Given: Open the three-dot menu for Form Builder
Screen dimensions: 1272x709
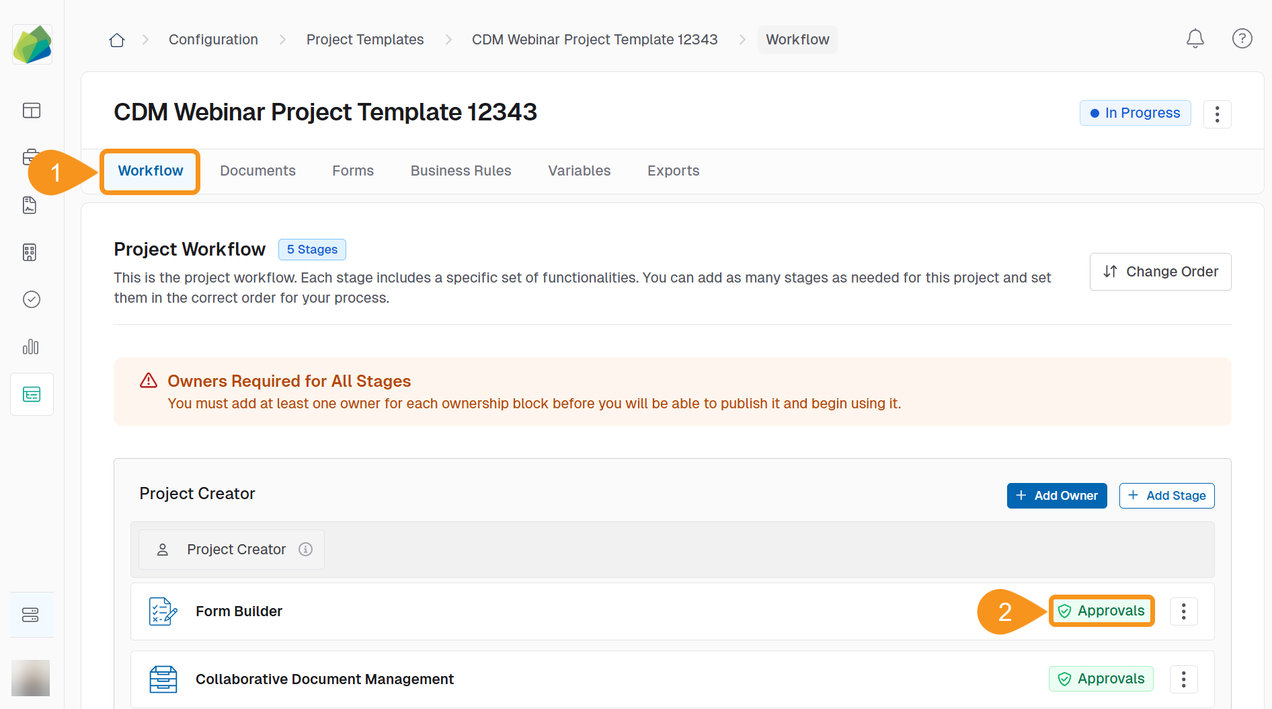Looking at the screenshot, I should click(x=1184, y=611).
